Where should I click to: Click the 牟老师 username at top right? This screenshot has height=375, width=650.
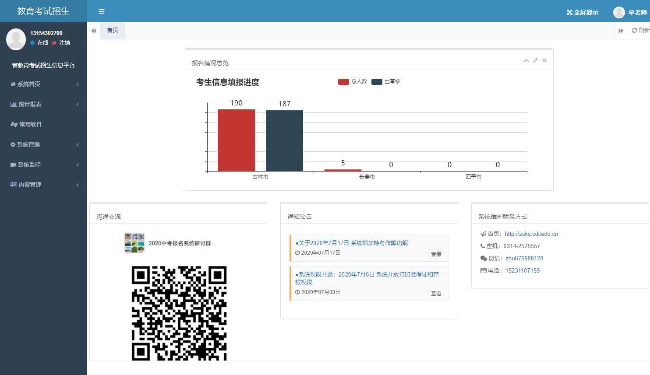pos(637,12)
